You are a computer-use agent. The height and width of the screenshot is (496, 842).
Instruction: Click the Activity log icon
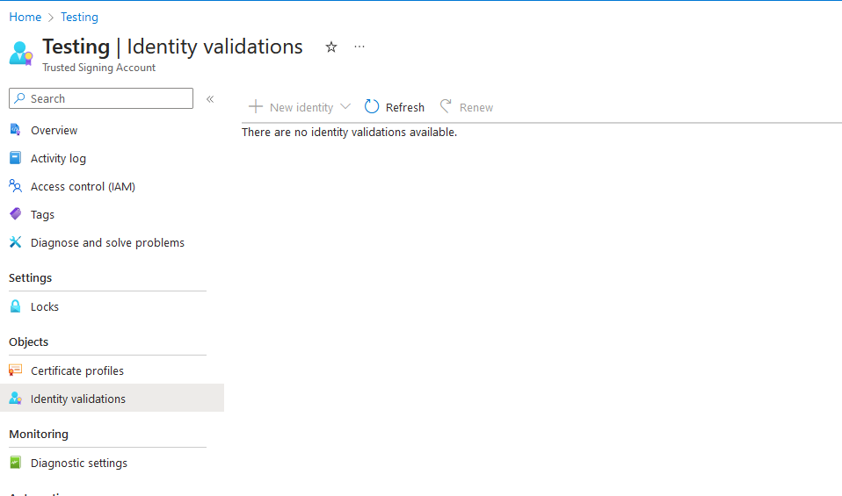click(16, 158)
